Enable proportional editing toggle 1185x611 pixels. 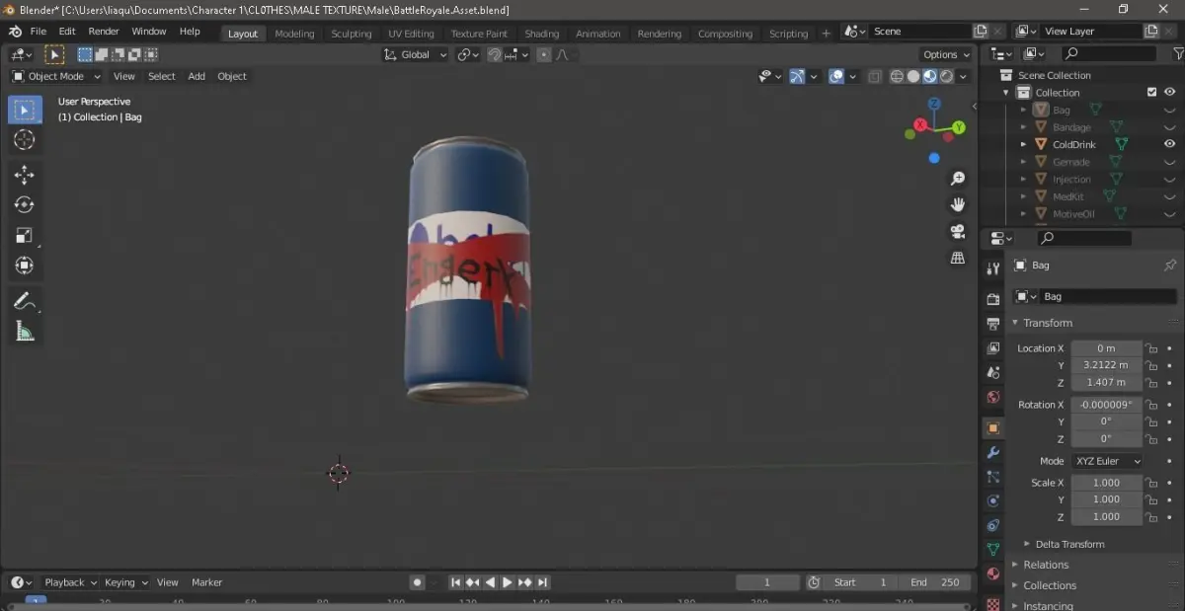tap(543, 54)
